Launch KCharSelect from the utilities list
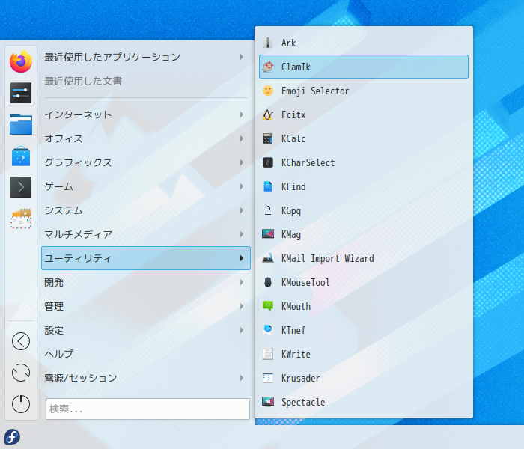 364,162
